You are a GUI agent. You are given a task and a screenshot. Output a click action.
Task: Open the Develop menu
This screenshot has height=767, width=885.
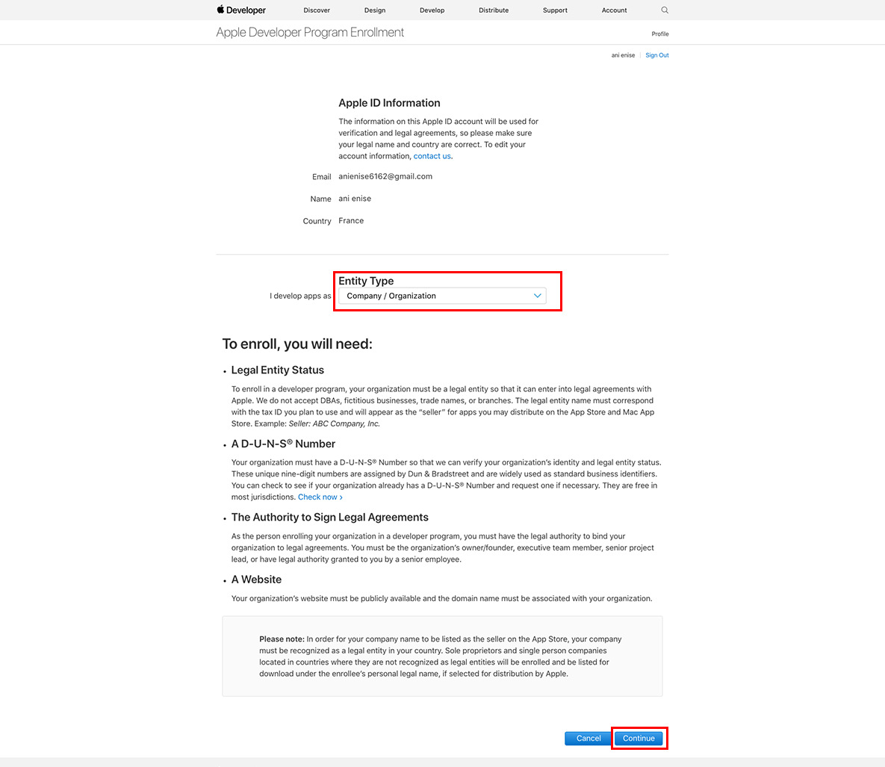[x=432, y=10]
